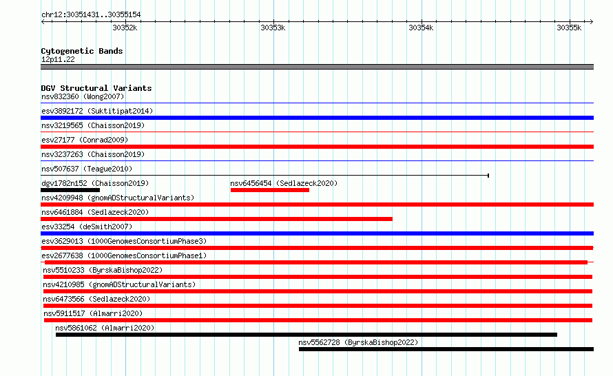Select the short red nsv6456454 bar

(270, 190)
